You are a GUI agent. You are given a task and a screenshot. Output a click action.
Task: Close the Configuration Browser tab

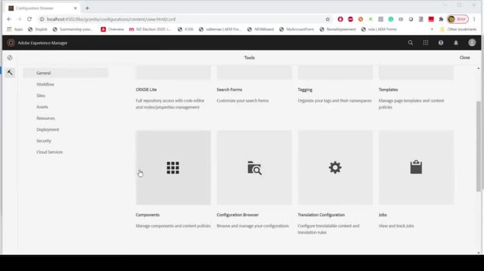tap(76, 8)
